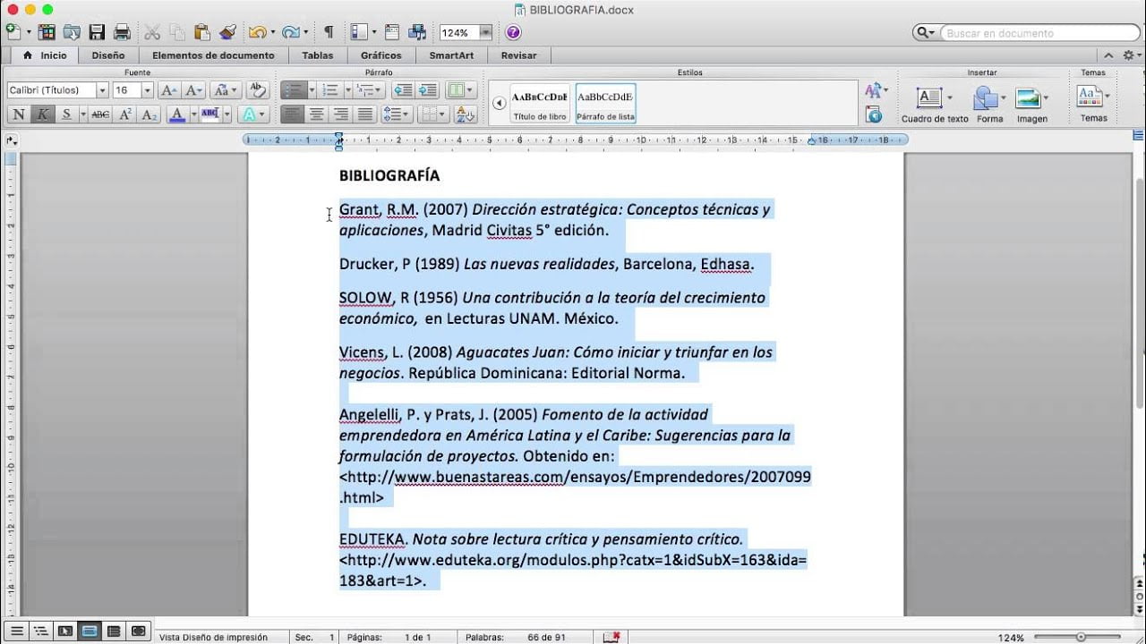Image resolution: width=1146 pixels, height=644 pixels.
Task: Create a new blank document
Action: coord(13,32)
